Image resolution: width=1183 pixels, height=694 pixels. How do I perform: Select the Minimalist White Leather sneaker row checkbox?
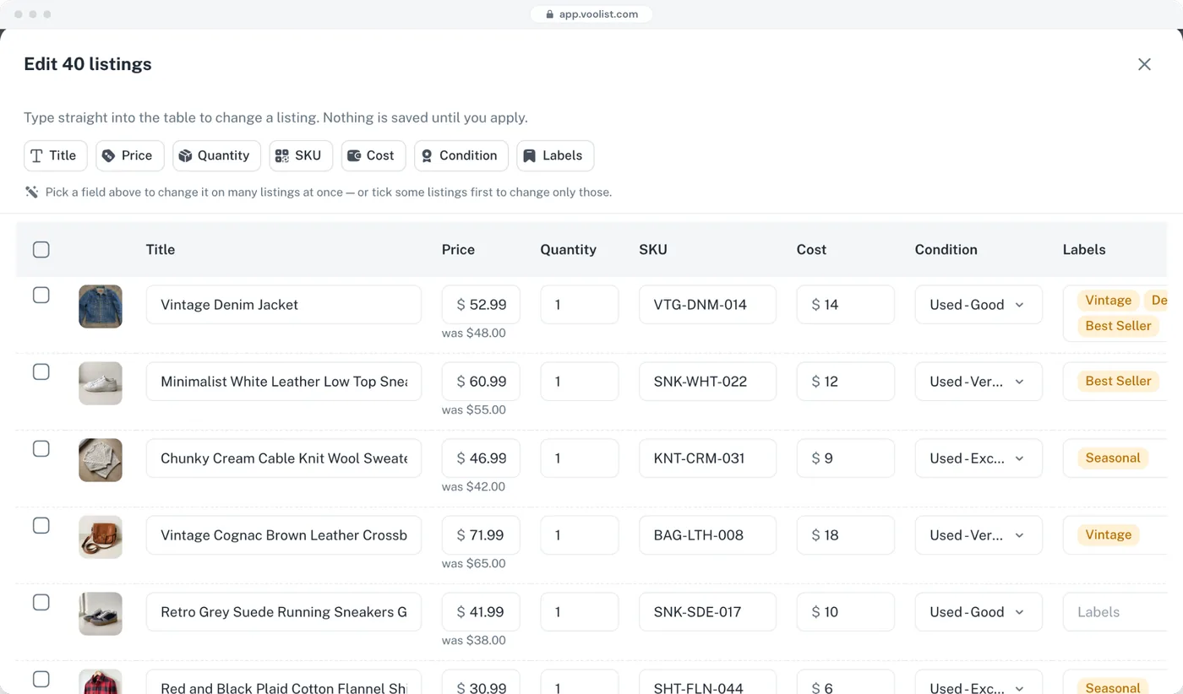(41, 371)
